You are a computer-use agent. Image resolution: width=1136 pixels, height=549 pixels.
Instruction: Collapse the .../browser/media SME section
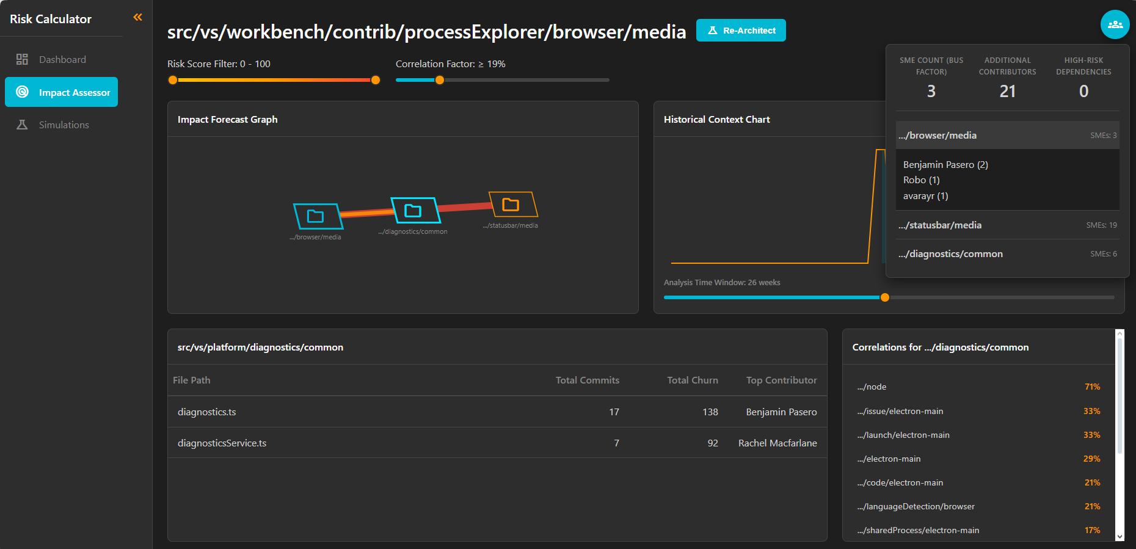pos(1007,136)
